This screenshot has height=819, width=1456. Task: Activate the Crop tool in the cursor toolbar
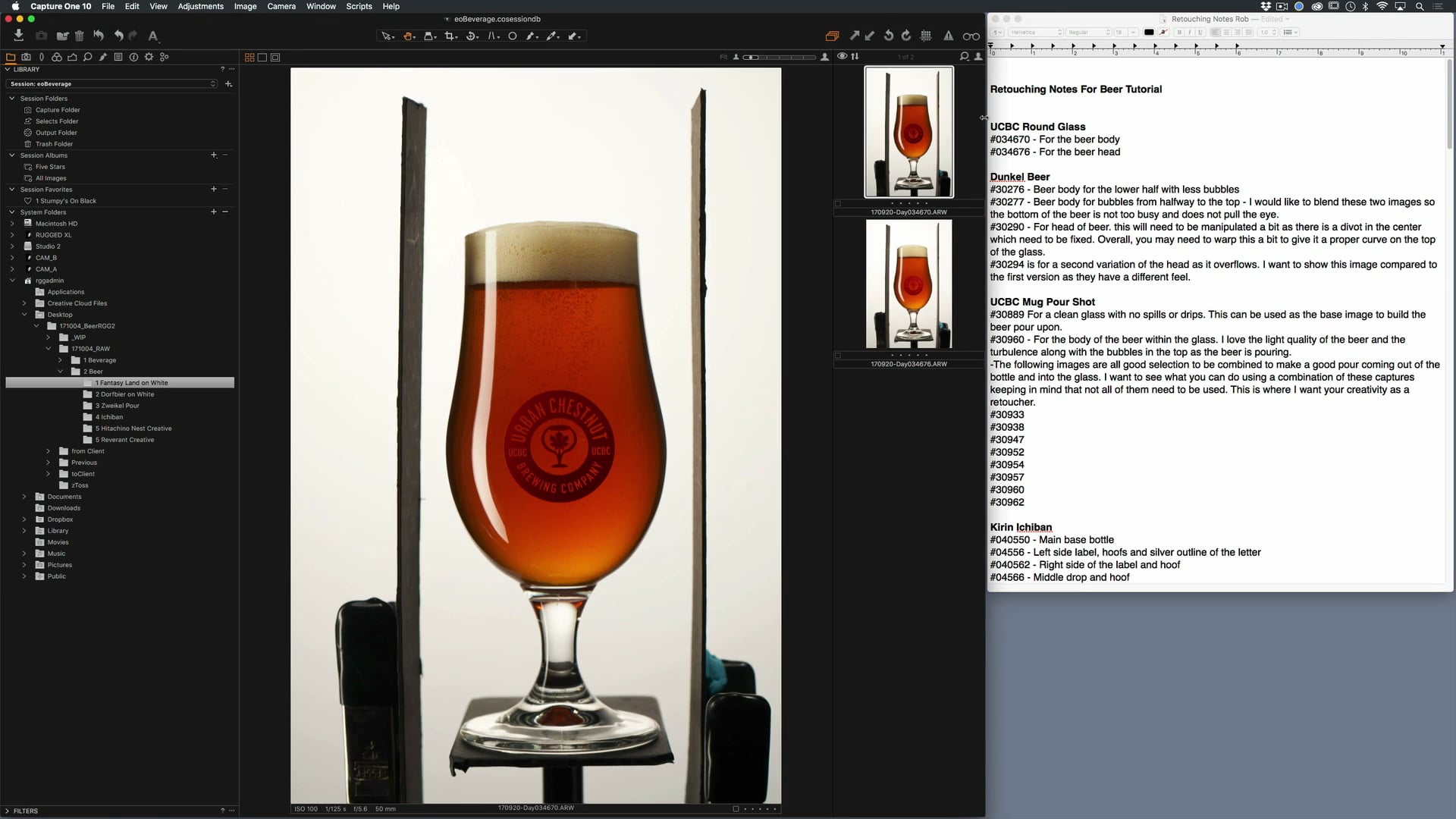(x=450, y=36)
